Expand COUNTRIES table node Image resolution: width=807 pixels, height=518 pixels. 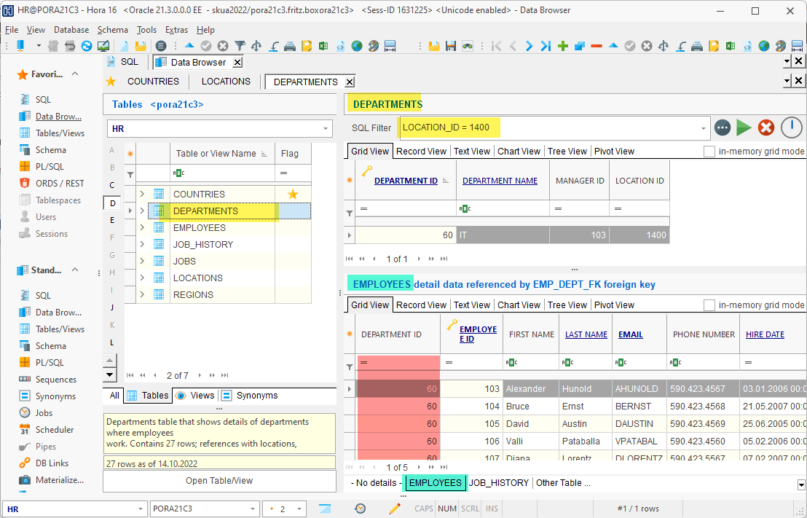[142, 194]
